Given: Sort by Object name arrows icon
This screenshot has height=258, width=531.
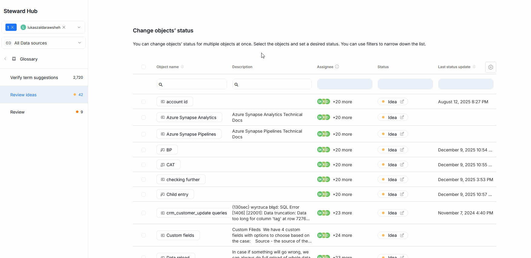Looking at the screenshot, I should click(x=182, y=67).
